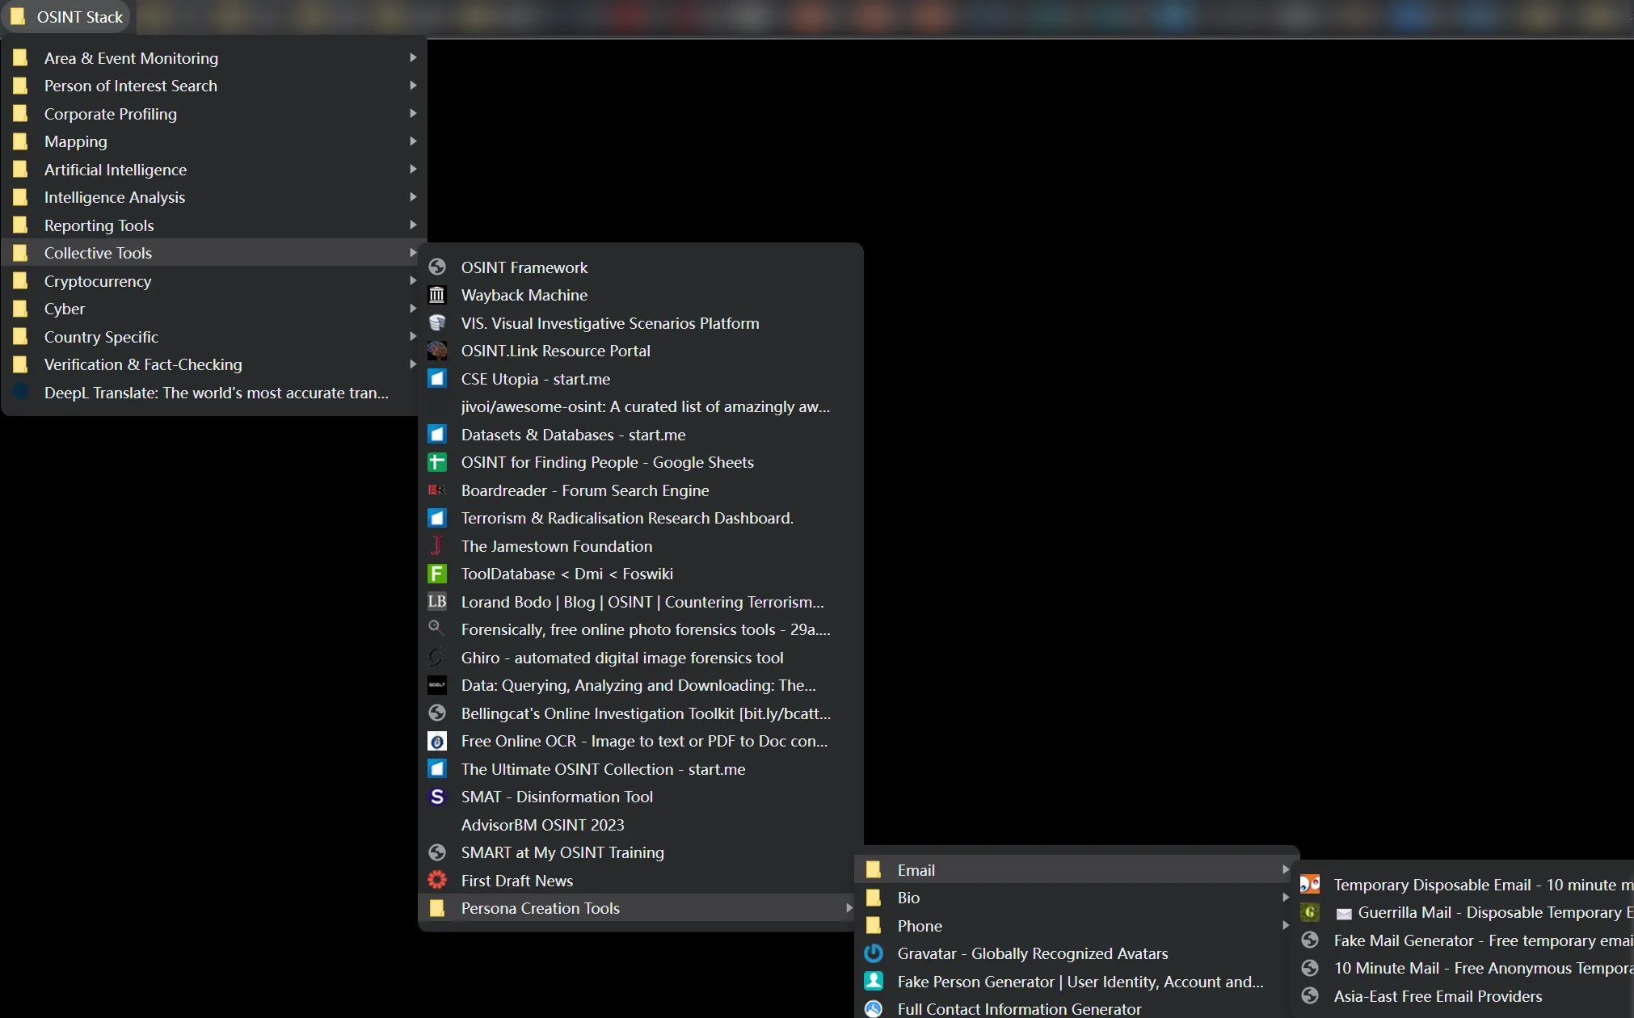Click the Gravatar power-symbol icon
Viewport: 1634px width, 1018px height.
874,953
